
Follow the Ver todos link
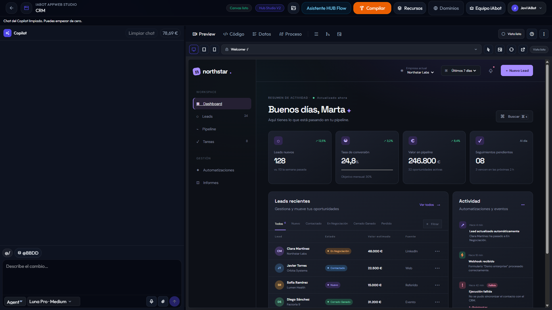430,205
